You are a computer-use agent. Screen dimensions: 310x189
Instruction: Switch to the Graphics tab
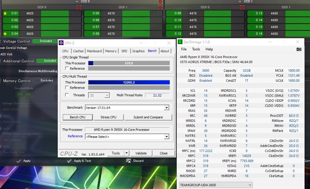[x=138, y=51]
